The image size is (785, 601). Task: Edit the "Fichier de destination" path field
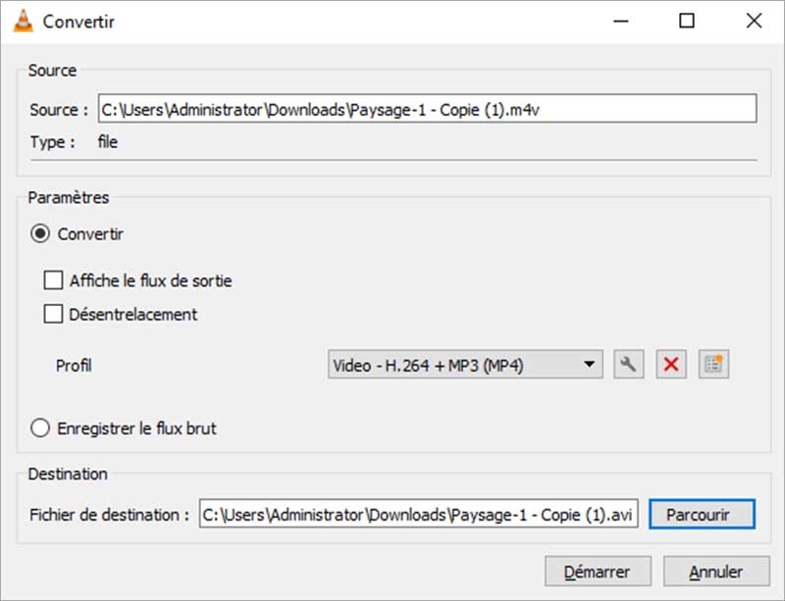(422, 514)
